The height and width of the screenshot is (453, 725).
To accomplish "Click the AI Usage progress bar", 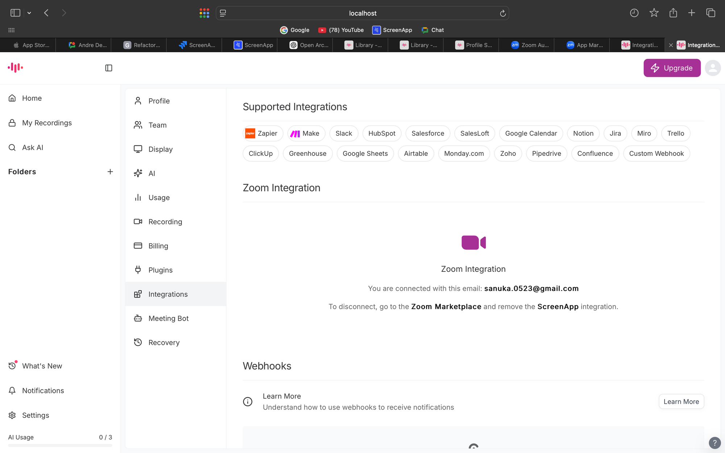I will pos(60,445).
